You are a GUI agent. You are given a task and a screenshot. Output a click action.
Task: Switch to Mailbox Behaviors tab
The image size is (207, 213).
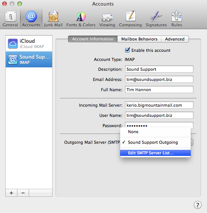point(139,39)
